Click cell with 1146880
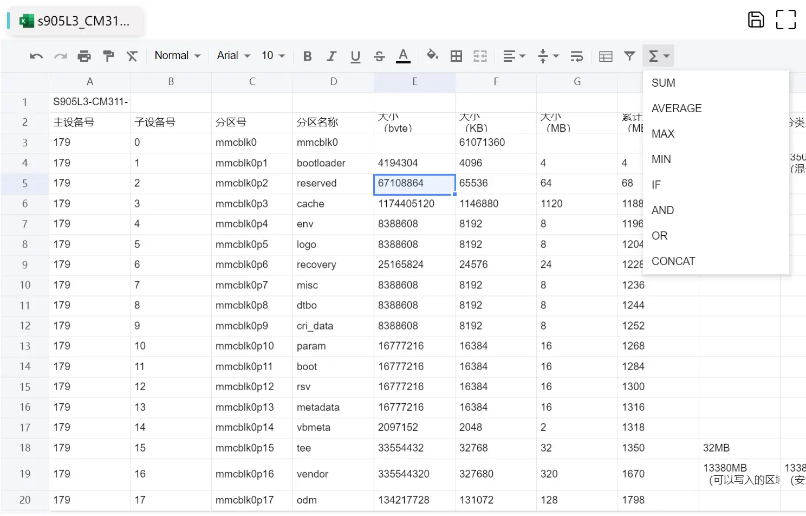The image size is (806, 516). coord(496,204)
